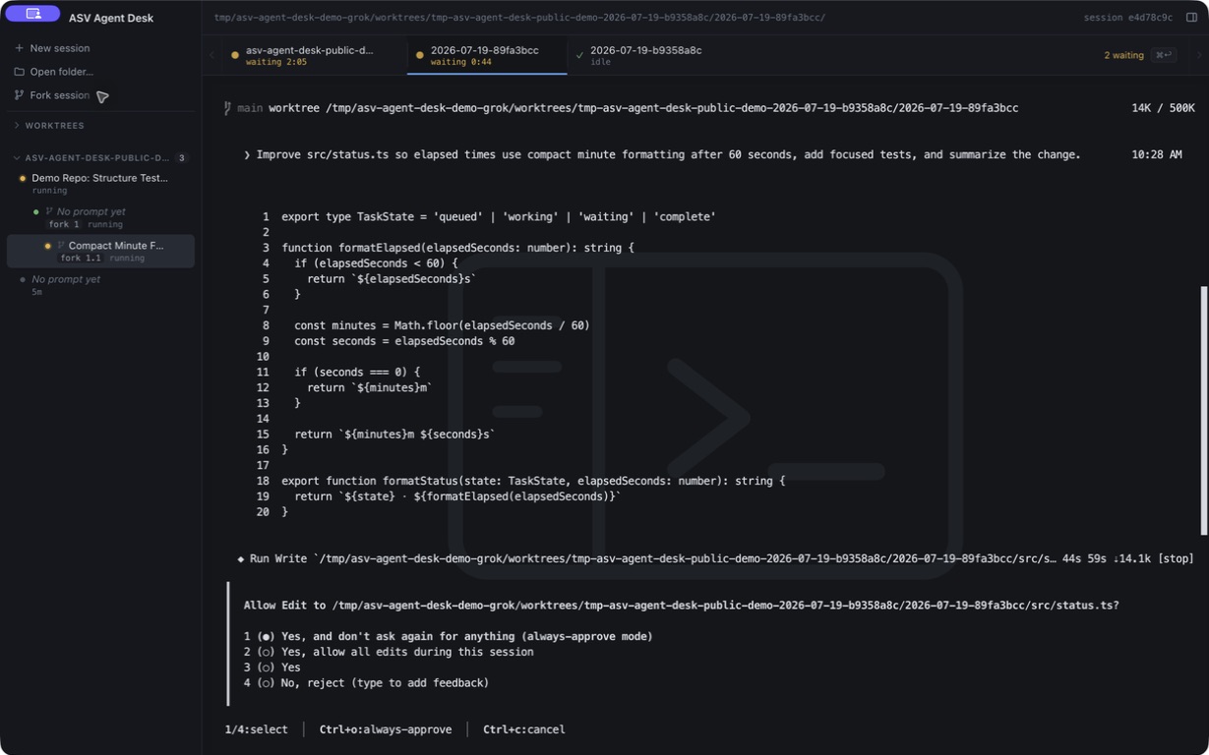Click the plus icon beside New session
The height and width of the screenshot is (755, 1209).
[19, 48]
